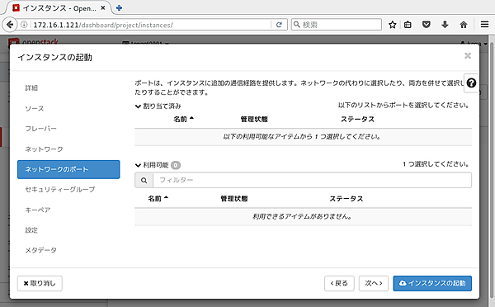
Task: Reload the page with the refresh icon
Action: [279, 25]
